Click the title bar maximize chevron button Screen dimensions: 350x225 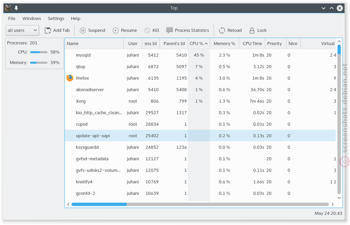pyautogui.click(x=332, y=8)
